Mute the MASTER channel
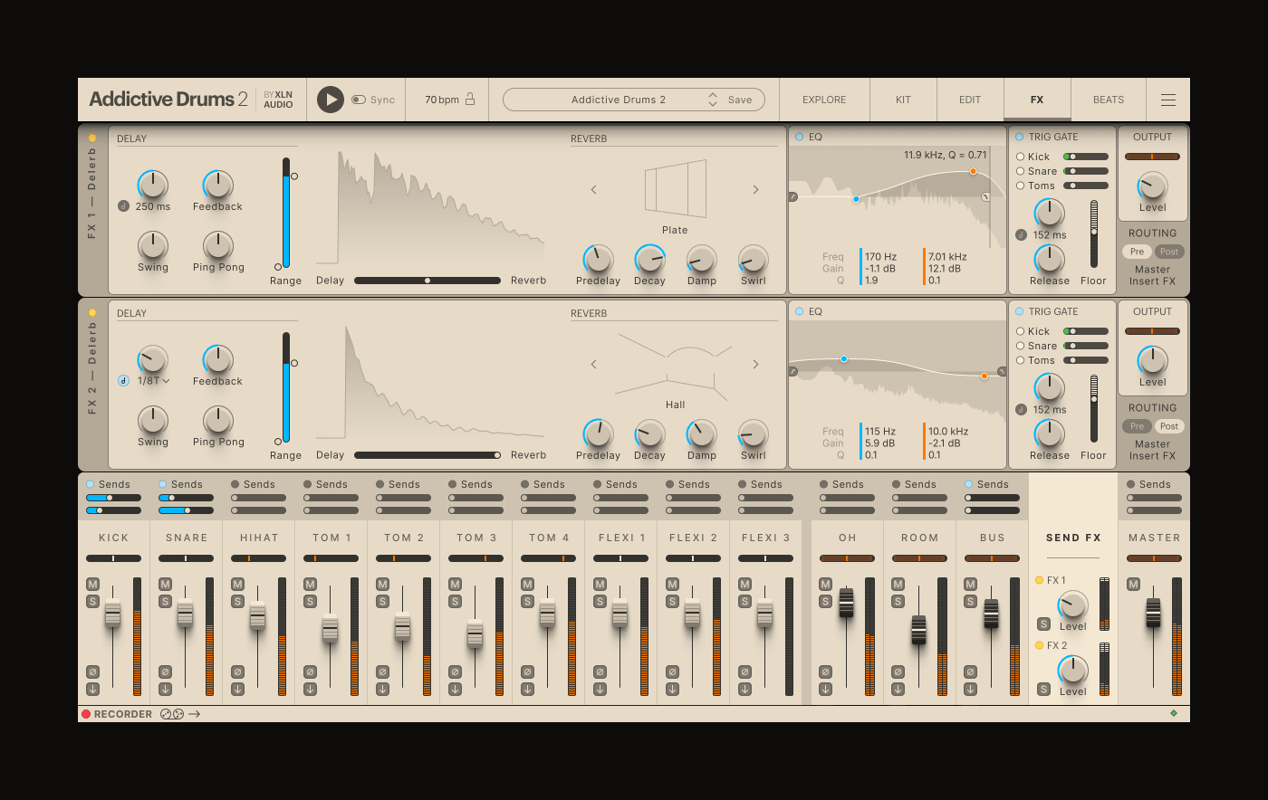The width and height of the screenshot is (1268, 800). pyautogui.click(x=1133, y=585)
